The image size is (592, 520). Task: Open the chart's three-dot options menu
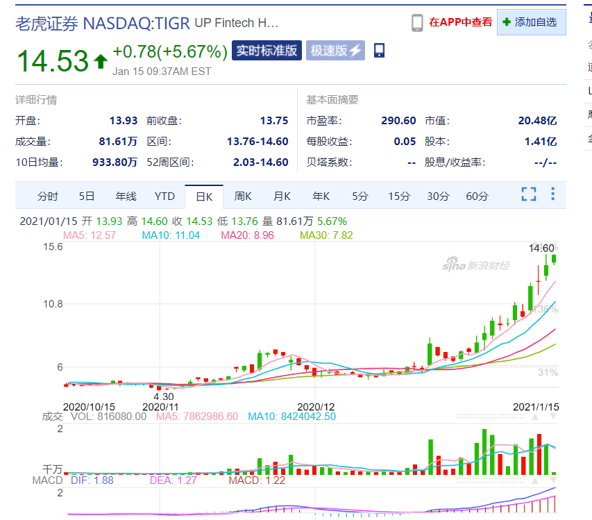(x=552, y=194)
